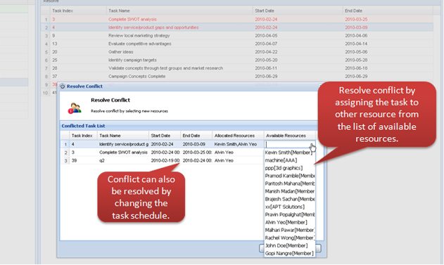Select 'Identify service/product gaps and opportunities' row

(x=237, y=27)
